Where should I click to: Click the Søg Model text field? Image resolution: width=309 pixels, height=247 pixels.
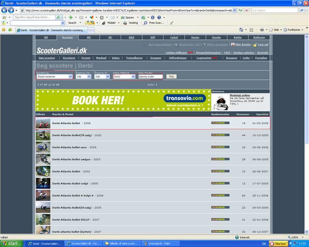point(150,76)
